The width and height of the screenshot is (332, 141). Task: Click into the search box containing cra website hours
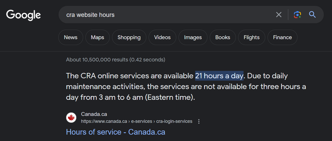(166, 15)
